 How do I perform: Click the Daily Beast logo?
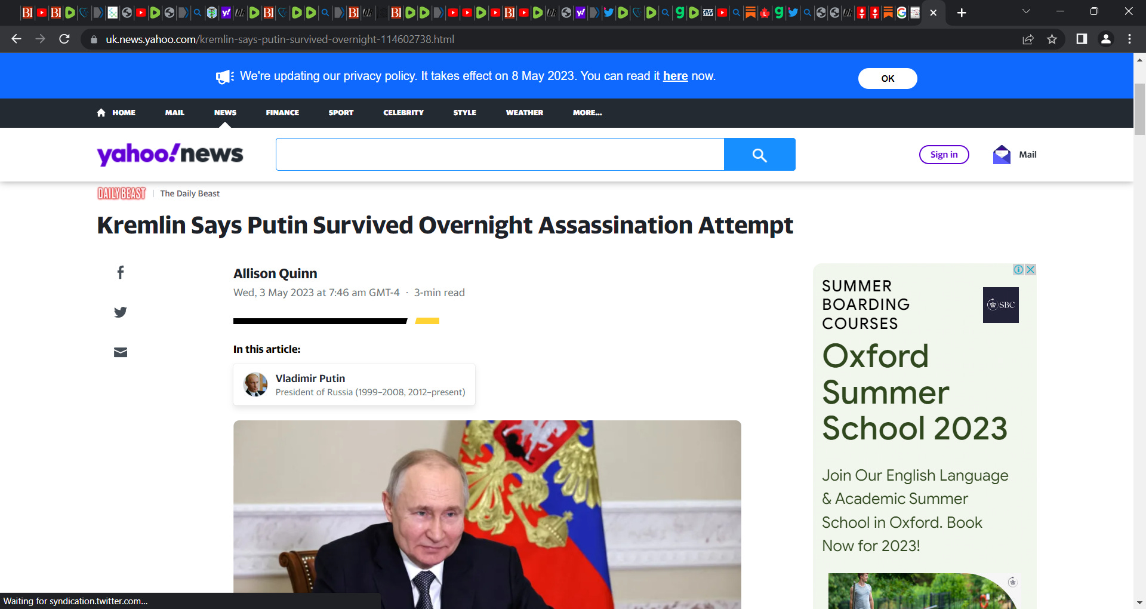[x=122, y=193]
